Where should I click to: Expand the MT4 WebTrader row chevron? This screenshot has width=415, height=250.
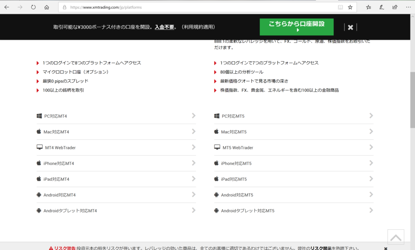(194, 147)
